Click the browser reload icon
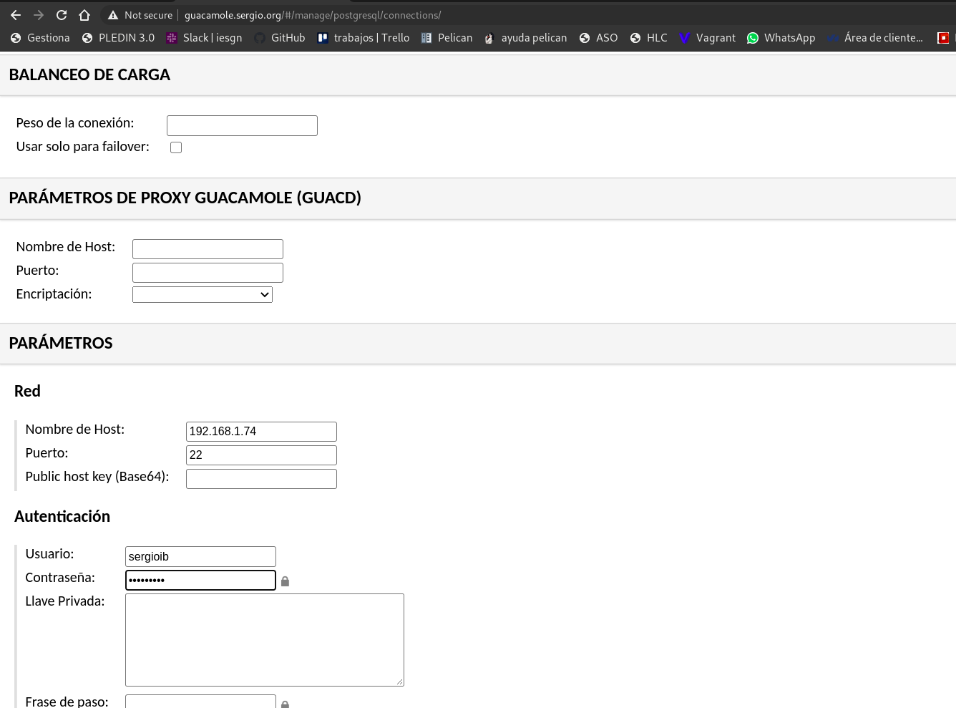Viewport: 956px width, 708px height. (62, 15)
